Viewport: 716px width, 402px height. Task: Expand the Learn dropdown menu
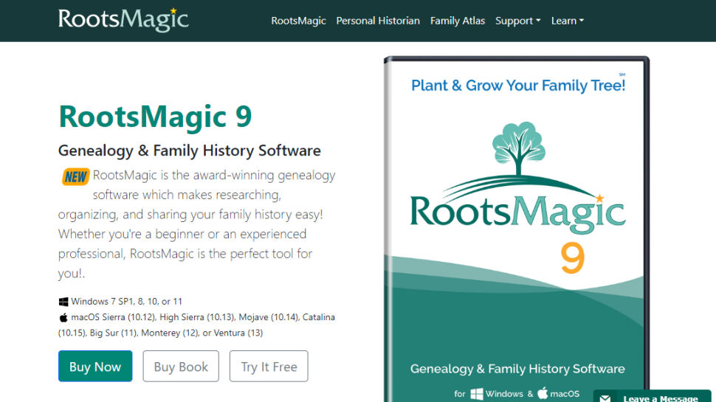point(567,21)
